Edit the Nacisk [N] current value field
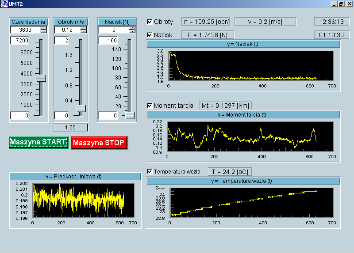354x253 pixels. point(114,30)
